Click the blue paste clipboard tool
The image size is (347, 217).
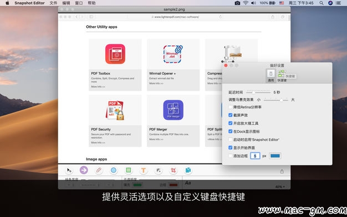[x=188, y=170]
